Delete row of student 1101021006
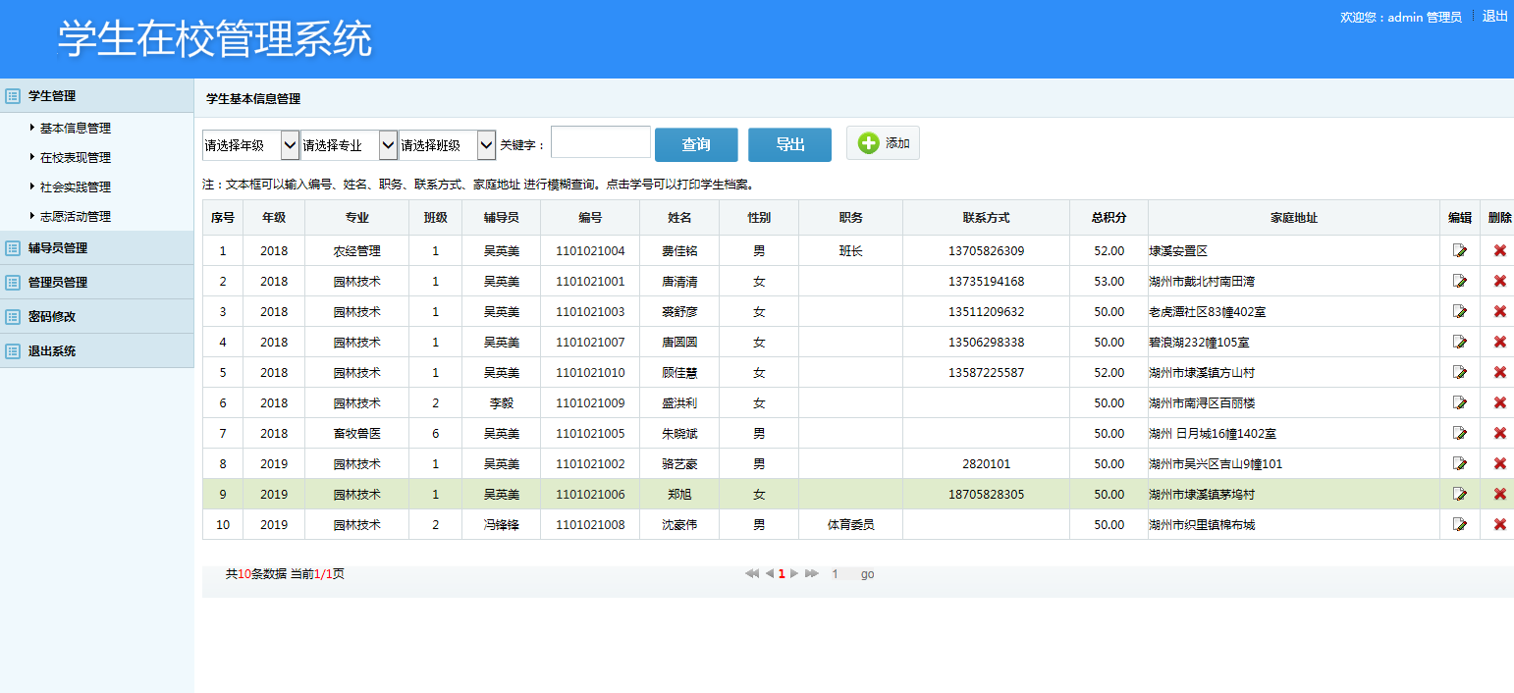The image size is (1514, 693). pyautogui.click(x=1499, y=495)
